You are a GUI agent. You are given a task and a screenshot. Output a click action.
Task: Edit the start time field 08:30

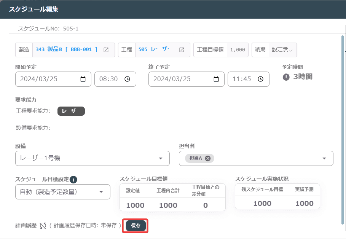coord(115,79)
